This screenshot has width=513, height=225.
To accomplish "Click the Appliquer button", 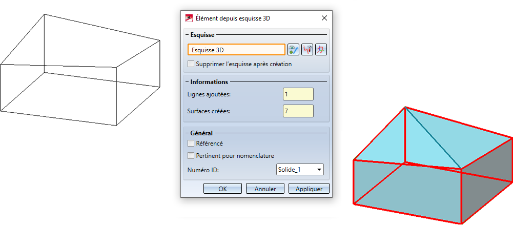I will point(309,189).
